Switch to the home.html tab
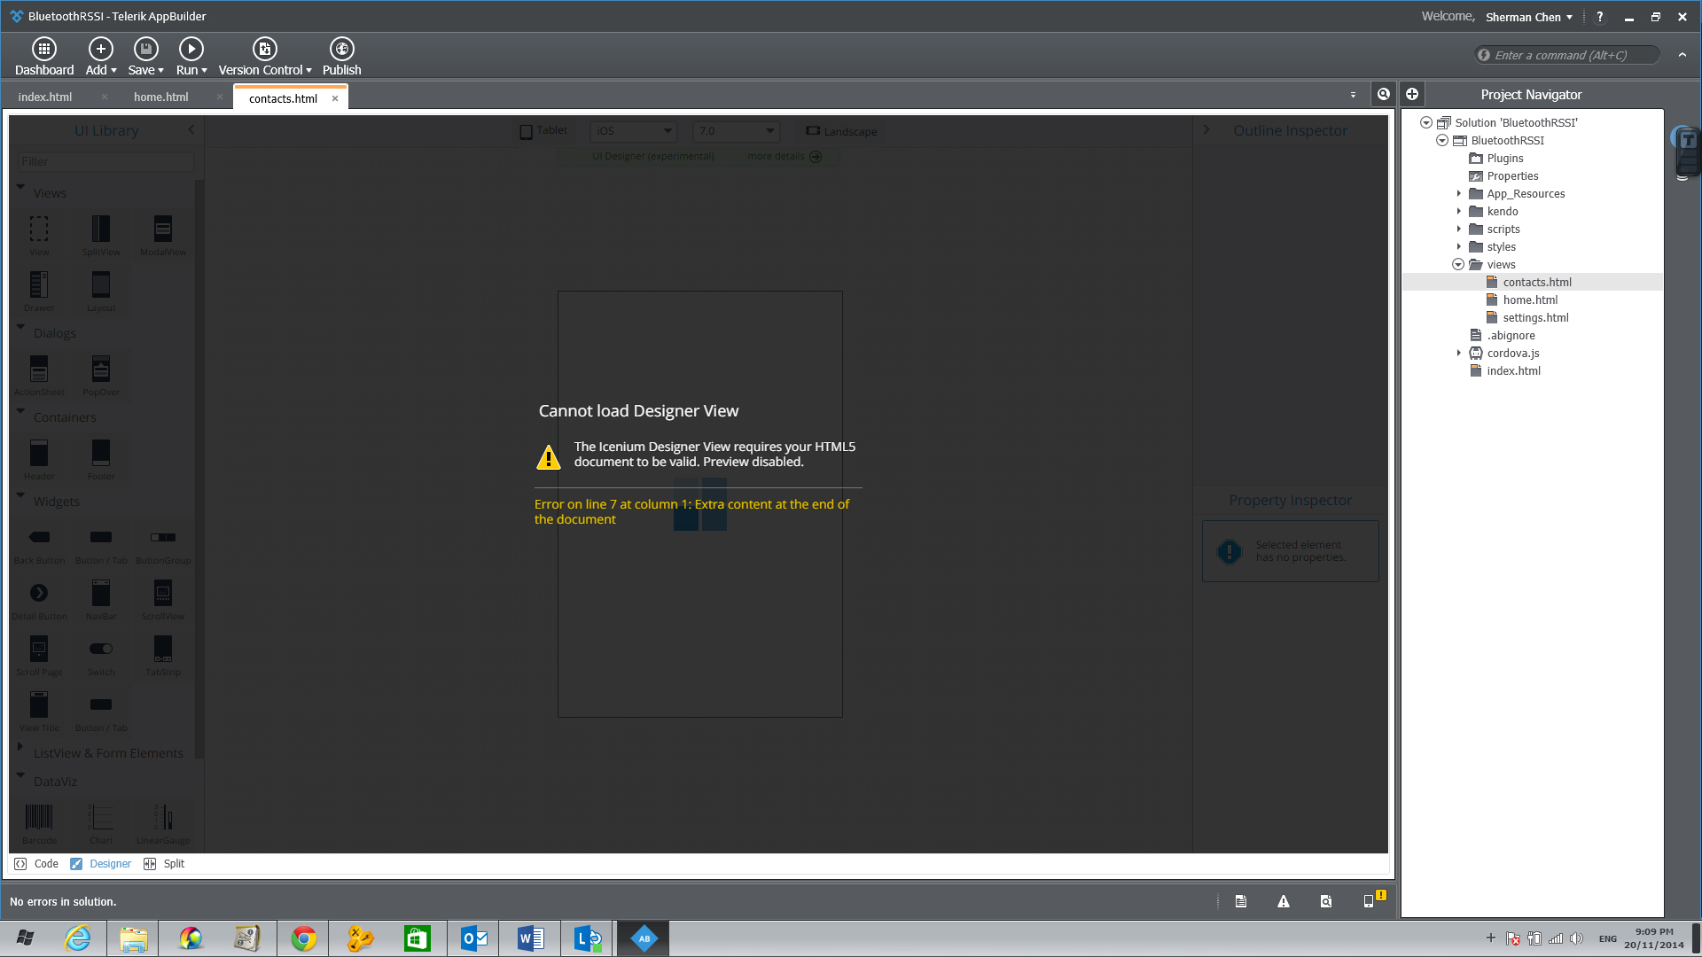1702x957 pixels. click(160, 97)
